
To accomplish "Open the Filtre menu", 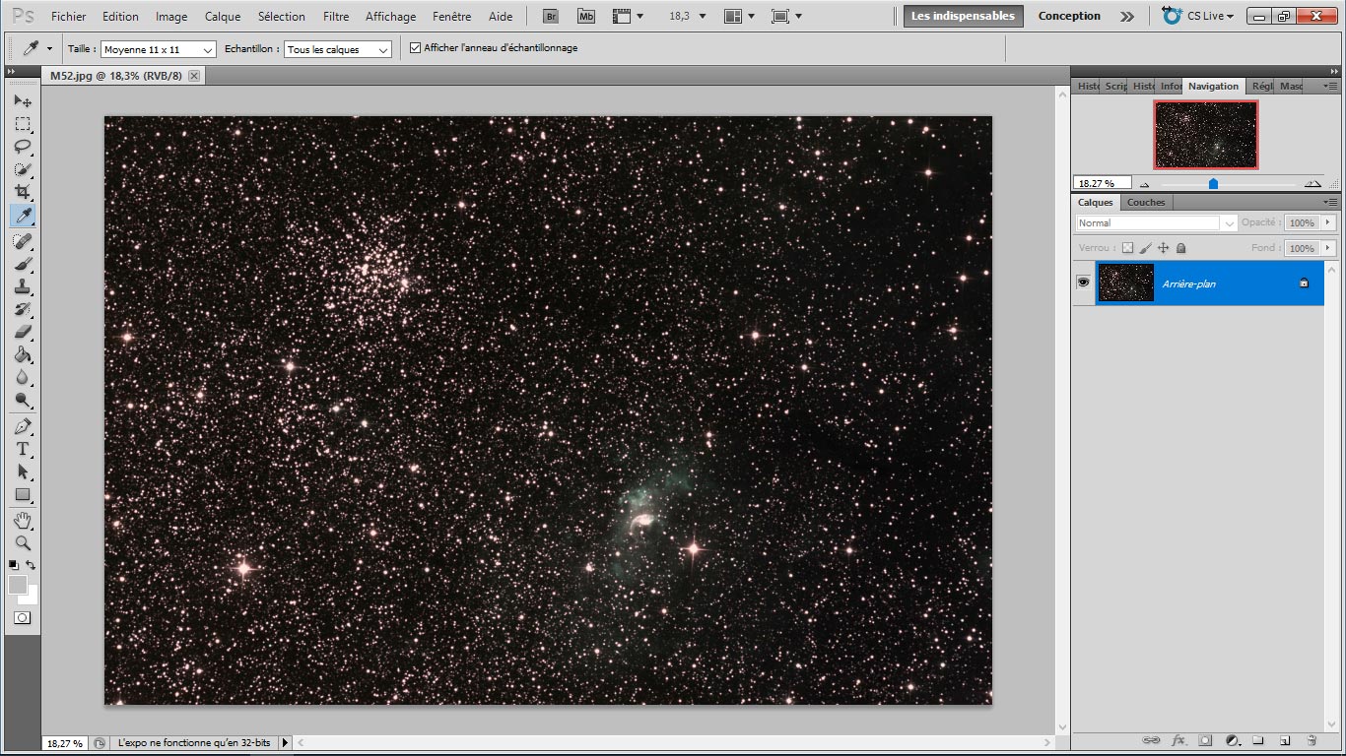I will point(336,17).
